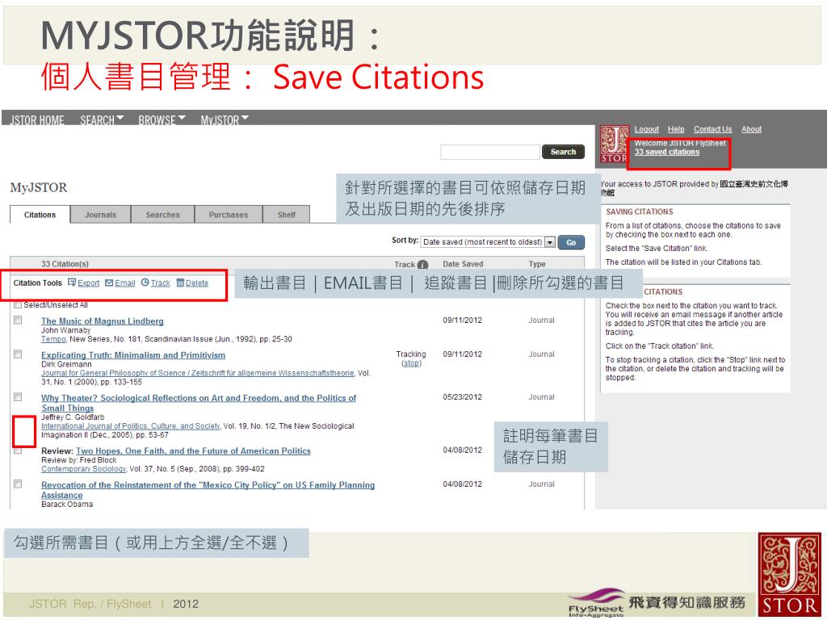Click the Track link in Citation Tools

[x=161, y=283]
